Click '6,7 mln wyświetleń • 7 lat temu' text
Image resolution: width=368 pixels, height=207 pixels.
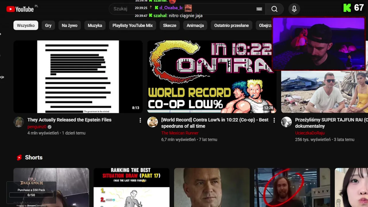tap(189, 139)
